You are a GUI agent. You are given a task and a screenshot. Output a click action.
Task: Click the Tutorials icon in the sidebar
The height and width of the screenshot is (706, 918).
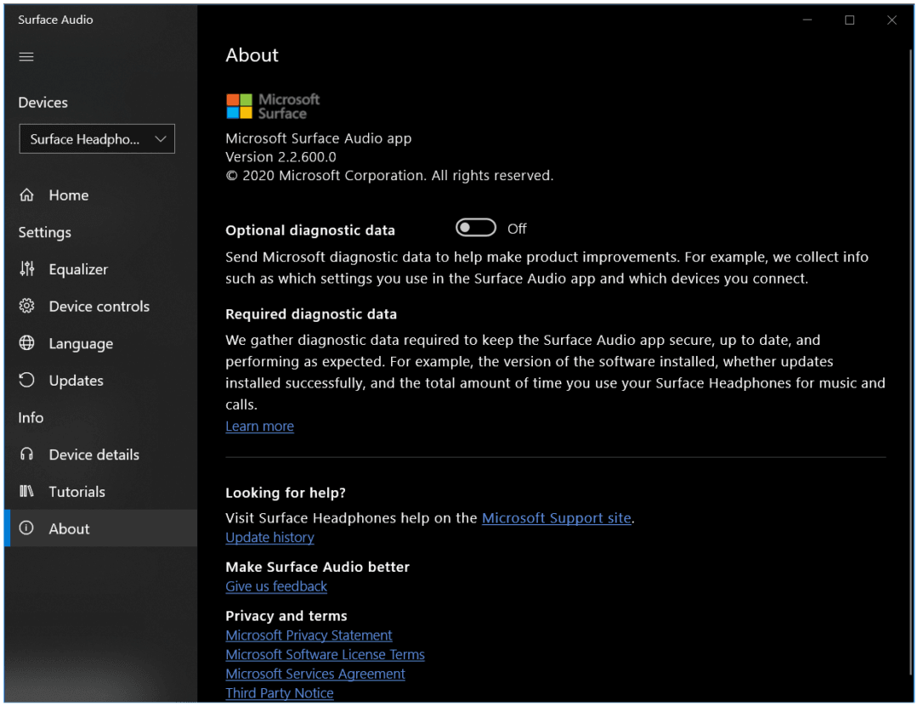tap(26, 491)
